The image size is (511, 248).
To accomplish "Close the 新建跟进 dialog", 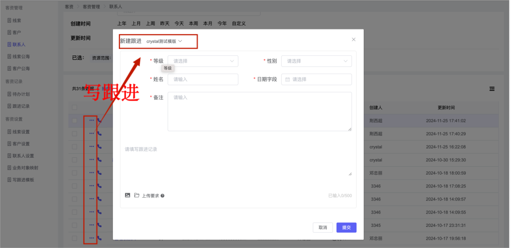I will click(x=353, y=40).
